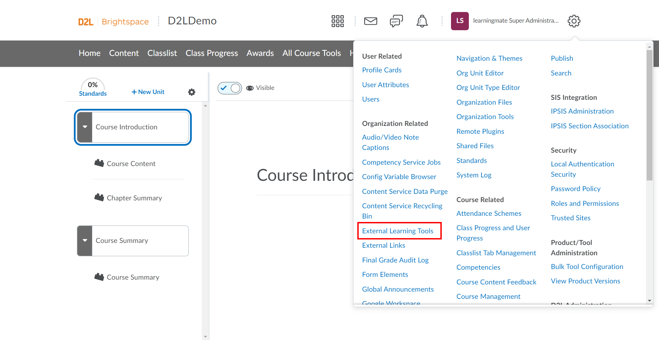
Task: Open Audio/Video Note Captions
Action: point(390,142)
